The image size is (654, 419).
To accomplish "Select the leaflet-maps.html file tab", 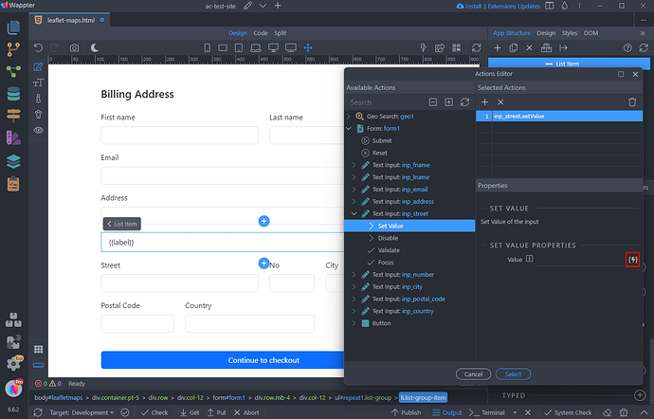I will click(70, 20).
